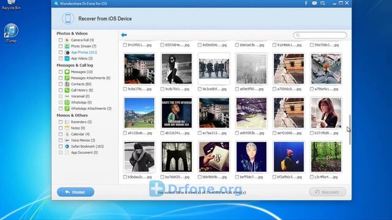Screen dimensions: 392x220
Task: Click the App Videos category icon
Action: click(67, 59)
